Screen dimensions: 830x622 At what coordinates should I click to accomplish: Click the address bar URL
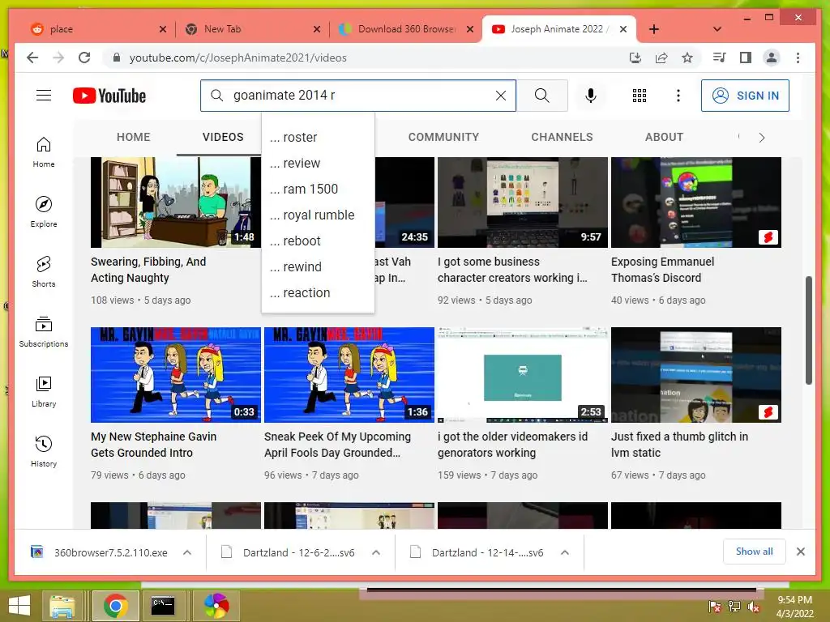click(x=237, y=58)
